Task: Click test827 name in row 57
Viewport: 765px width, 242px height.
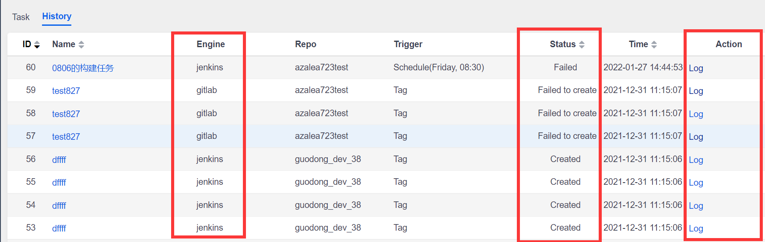Action: pyautogui.click(x=66, y=137)
